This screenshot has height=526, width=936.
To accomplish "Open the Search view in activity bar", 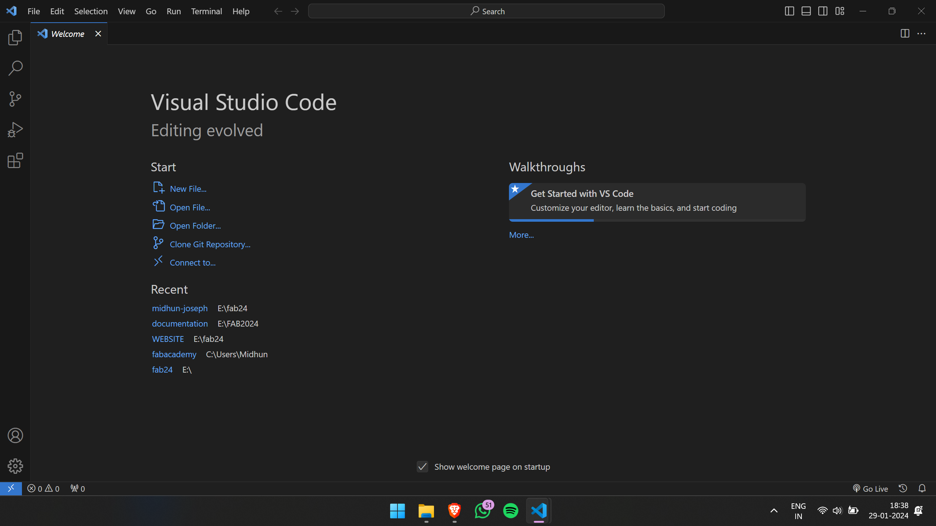I will [x=15, y=68].
